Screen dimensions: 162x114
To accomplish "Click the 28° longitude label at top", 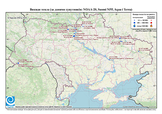I will coord(57,14).
